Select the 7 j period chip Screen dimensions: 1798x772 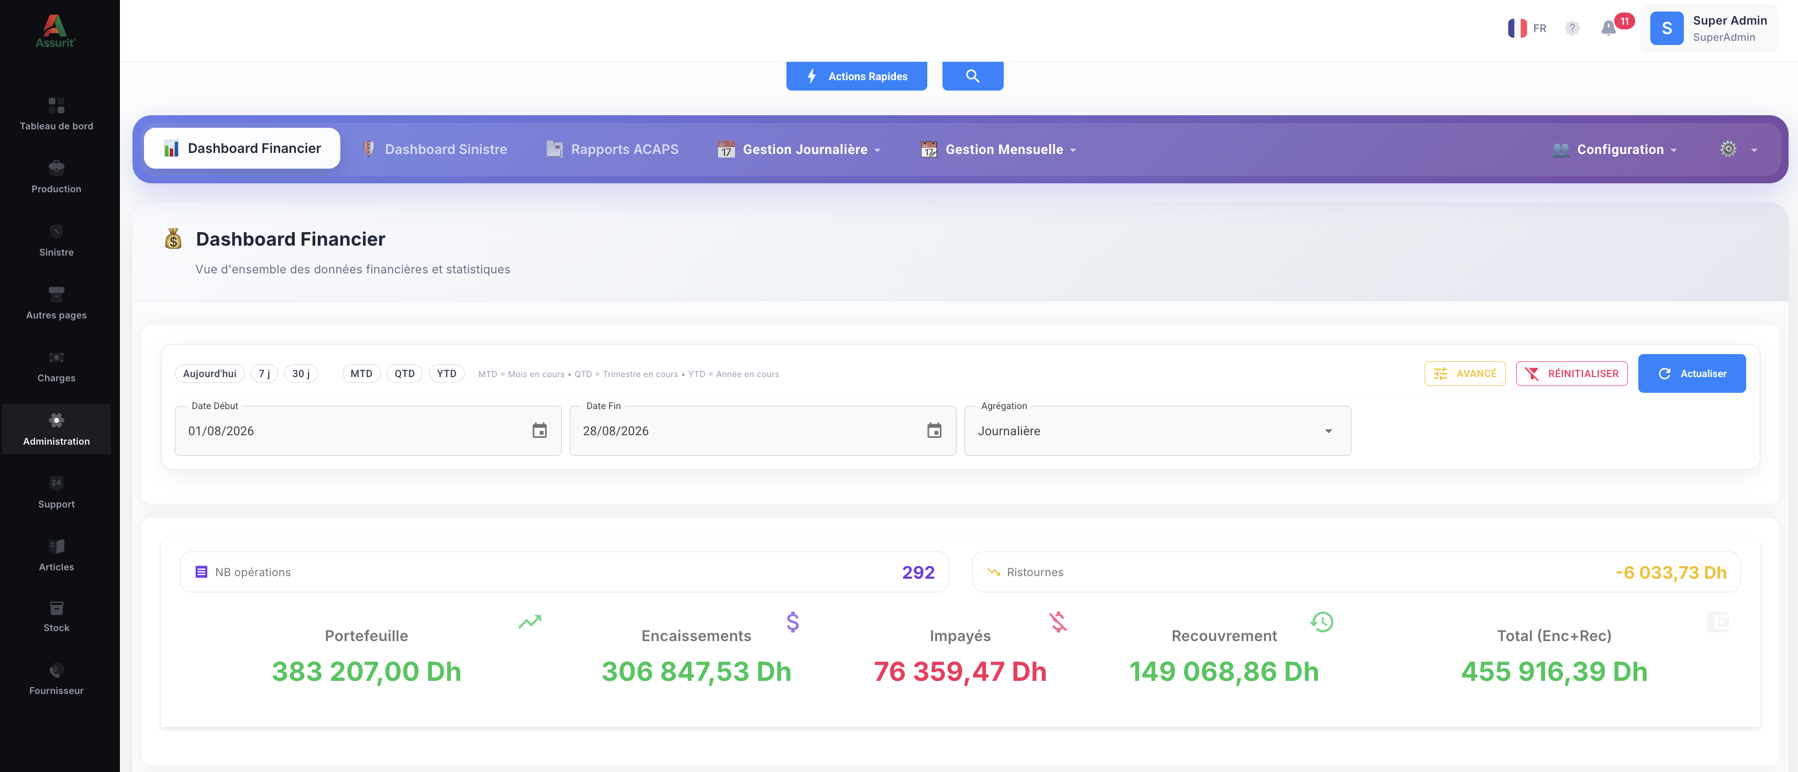coord(264,373)
